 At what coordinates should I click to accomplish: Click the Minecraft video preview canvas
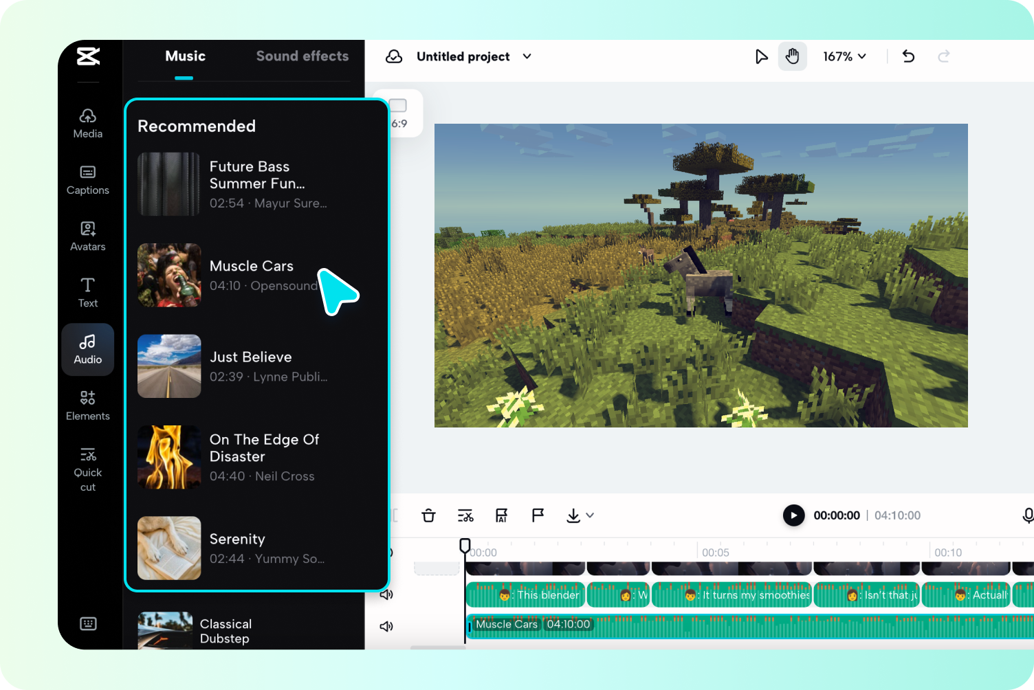click(x=701, y=276)
